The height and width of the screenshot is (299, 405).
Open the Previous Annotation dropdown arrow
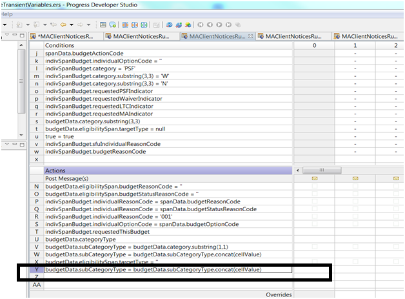click(x=45, y=25)
